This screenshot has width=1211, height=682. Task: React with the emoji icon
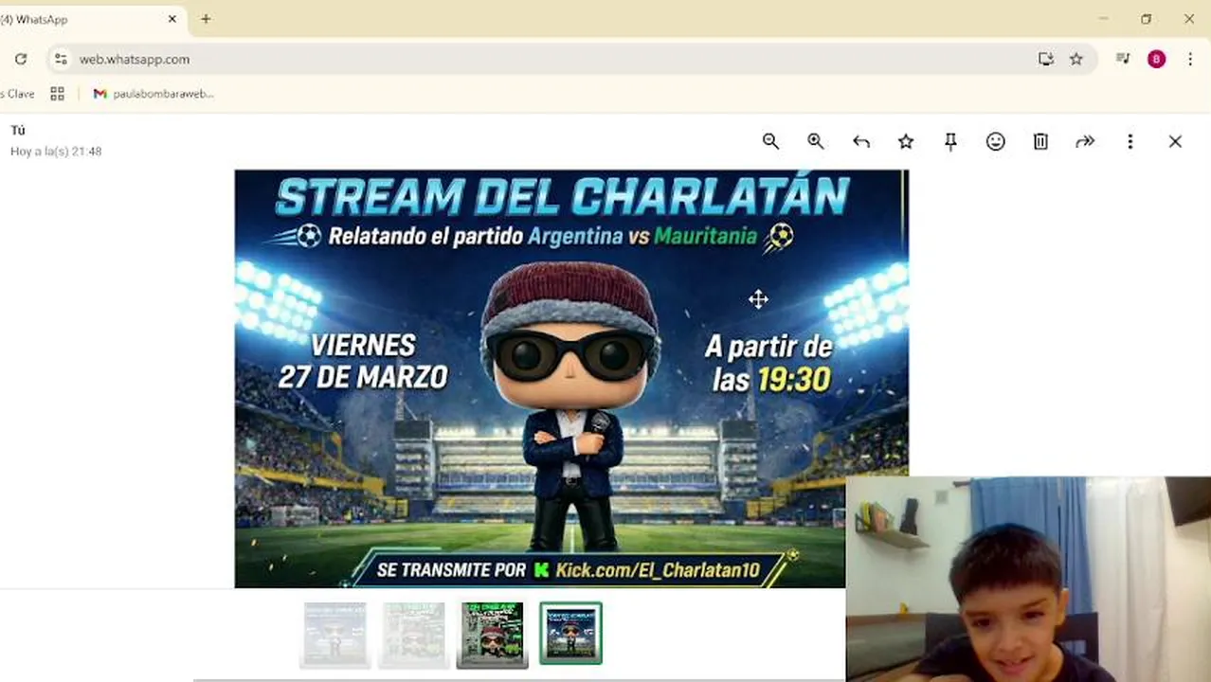coord(995,141)
